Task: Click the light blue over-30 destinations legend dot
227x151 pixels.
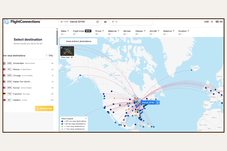Action: point(62,124)
